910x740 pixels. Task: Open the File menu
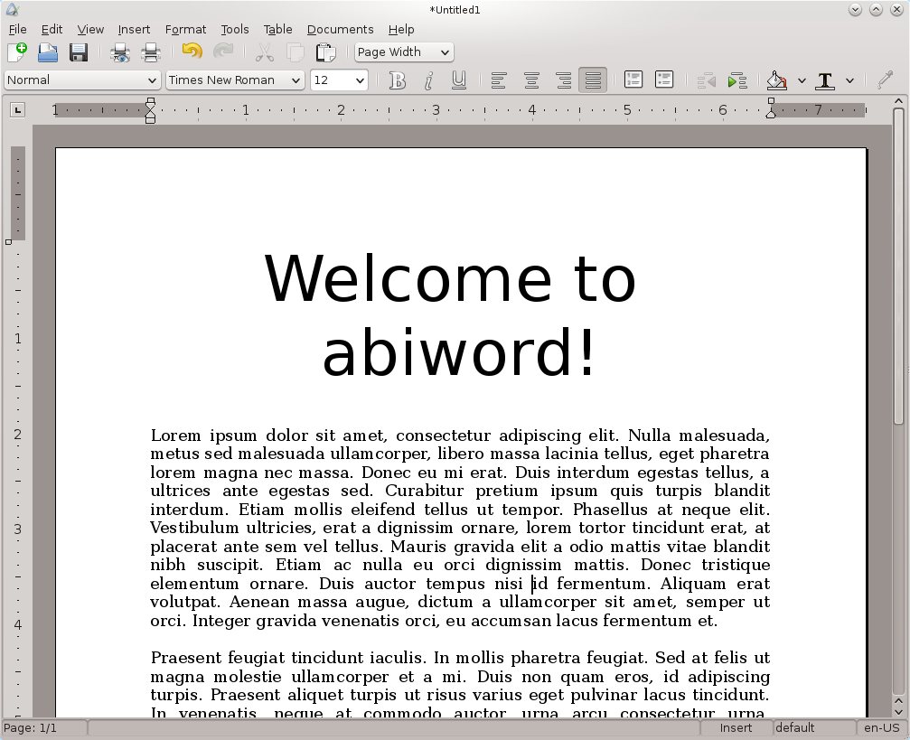[x=17, y=29]
